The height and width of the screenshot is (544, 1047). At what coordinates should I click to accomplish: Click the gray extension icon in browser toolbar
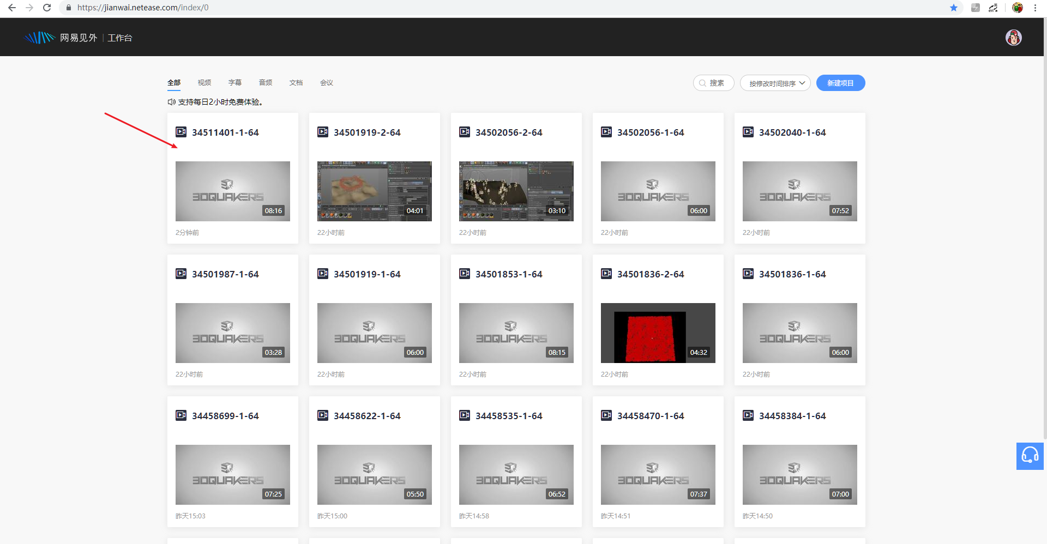coord(976,8)
